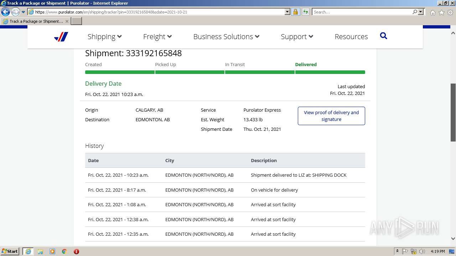Click the network tray icon
This screenshot has width=456, height=256.
[x=414, y=251]
